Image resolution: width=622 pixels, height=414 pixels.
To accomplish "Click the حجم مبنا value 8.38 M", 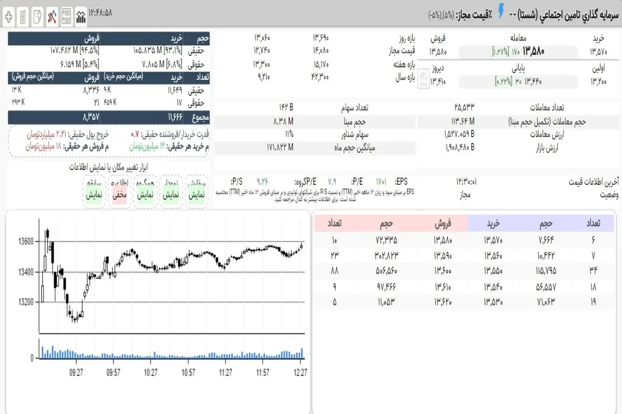I will point(283,122).
